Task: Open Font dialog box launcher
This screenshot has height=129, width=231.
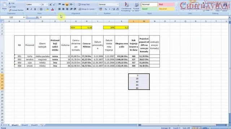Action: pyautogui.click(x=55, y=13)
